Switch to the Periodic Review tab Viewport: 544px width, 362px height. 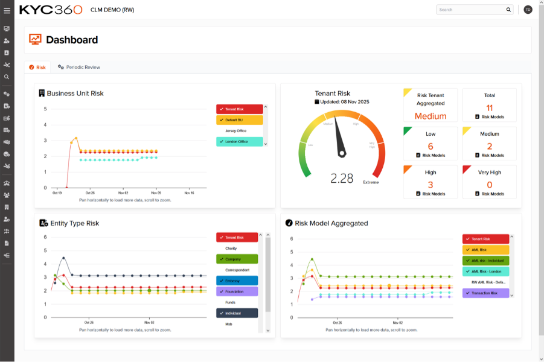[x=79, y=67]
